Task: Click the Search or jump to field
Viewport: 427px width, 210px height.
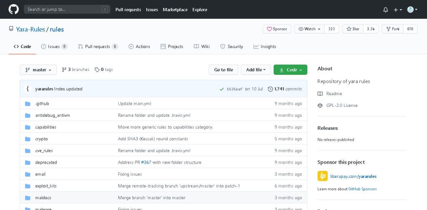Action: (x=67, y=9)
